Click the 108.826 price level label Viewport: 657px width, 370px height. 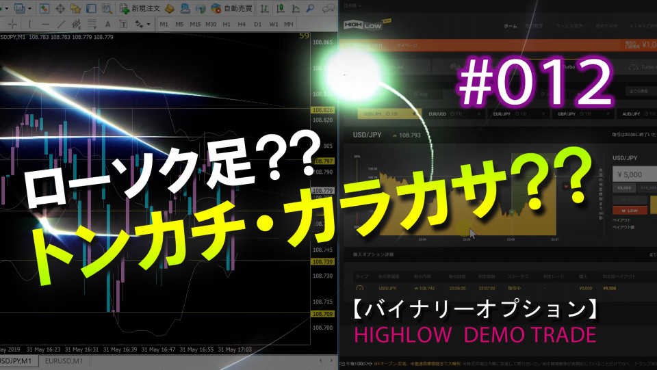pos(322,110)
